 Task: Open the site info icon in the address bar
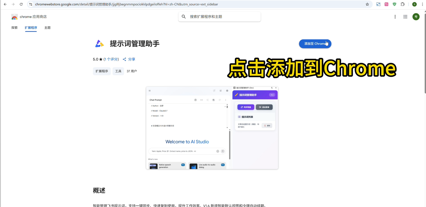tap(31, 4)
